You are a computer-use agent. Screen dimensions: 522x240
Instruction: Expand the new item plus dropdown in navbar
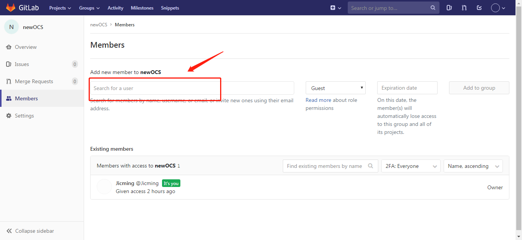tap(335, 8)
